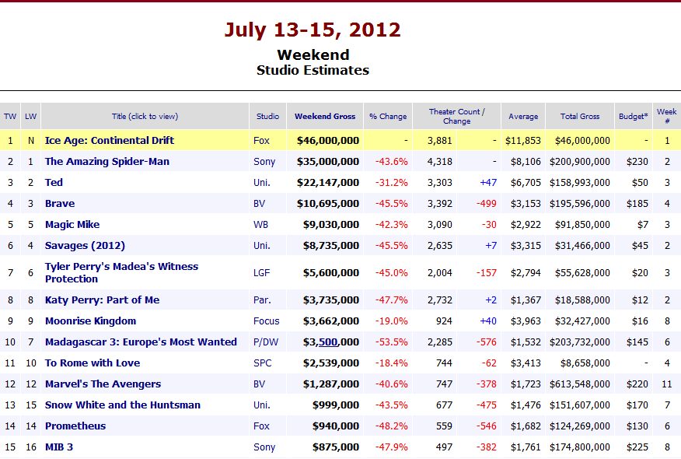This screenshot has width=681, height=459.
Task: Click the Theater Count / Change header
Action: pyautogui.click(x=457, y=115)
